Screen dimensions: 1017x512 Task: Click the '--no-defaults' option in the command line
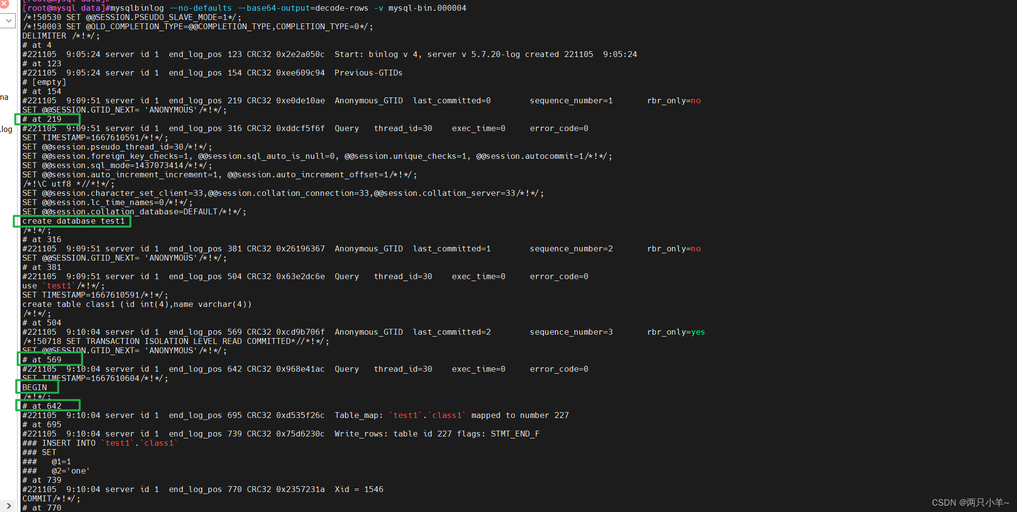[201, 8]
